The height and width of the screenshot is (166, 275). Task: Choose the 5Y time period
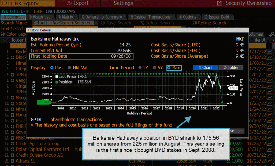[x=154, y=68]
